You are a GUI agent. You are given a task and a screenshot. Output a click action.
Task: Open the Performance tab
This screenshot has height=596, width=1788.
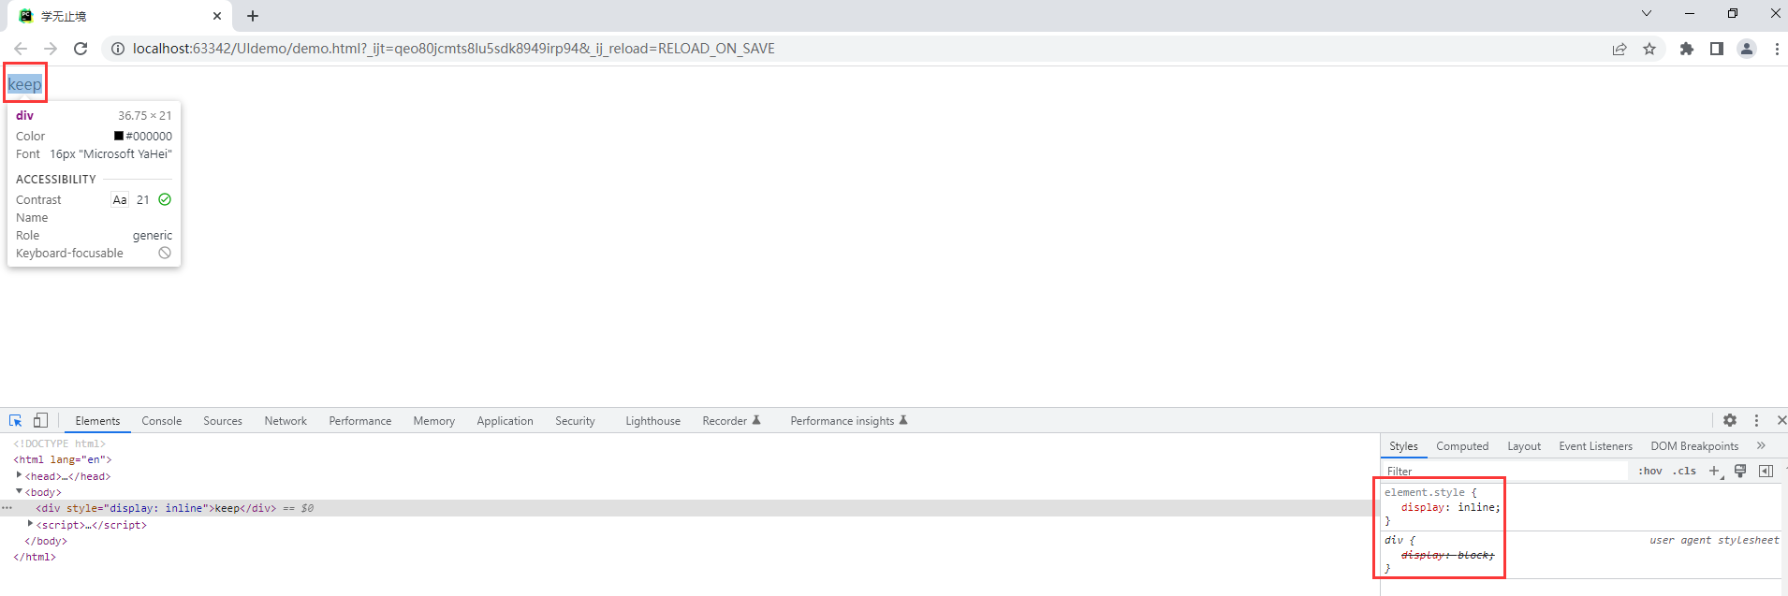pyautogui.click(x=360, y=421)
